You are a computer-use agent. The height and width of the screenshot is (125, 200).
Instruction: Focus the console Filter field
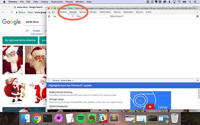92,16
